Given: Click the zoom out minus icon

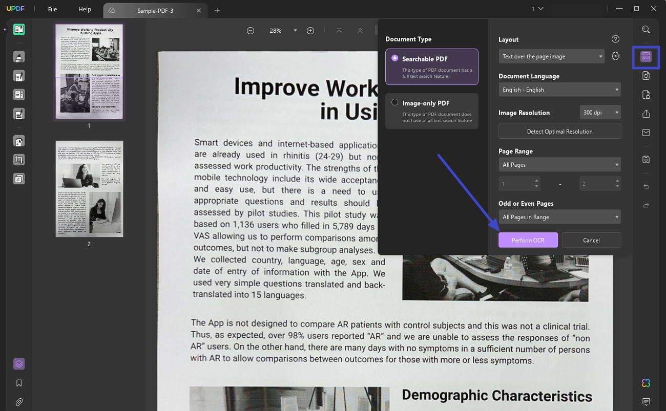Looking at the screenshot, I should tap(250, 31).
